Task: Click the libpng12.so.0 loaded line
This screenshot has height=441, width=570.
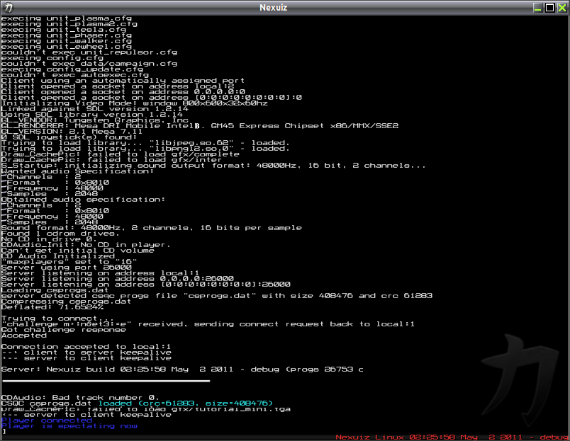Action: (x=145, y=149)
